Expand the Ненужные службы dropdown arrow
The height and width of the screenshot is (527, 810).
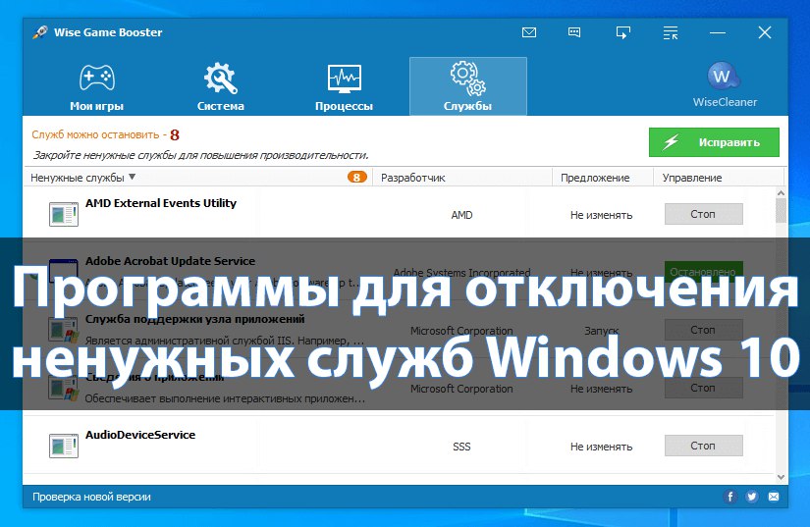tap(133, 177)
